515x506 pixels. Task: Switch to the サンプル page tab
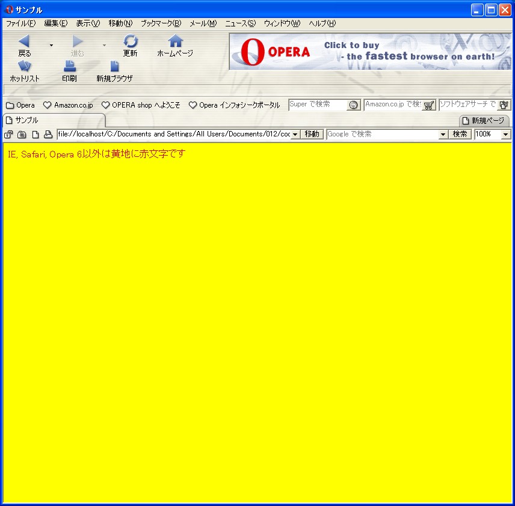[53, 120]
